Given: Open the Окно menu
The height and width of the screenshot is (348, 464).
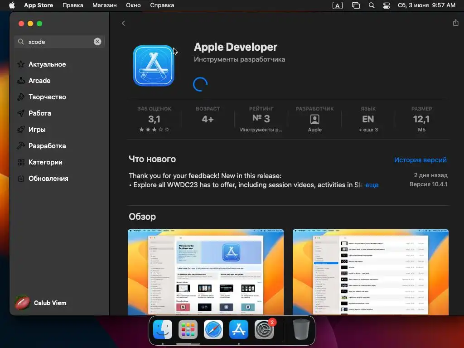Looking at the screenshot, I should (133, 5).
